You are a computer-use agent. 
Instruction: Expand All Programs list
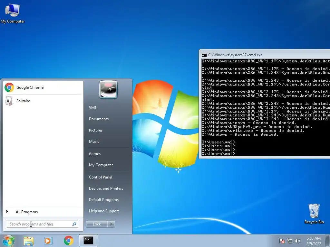pos(43,212)
